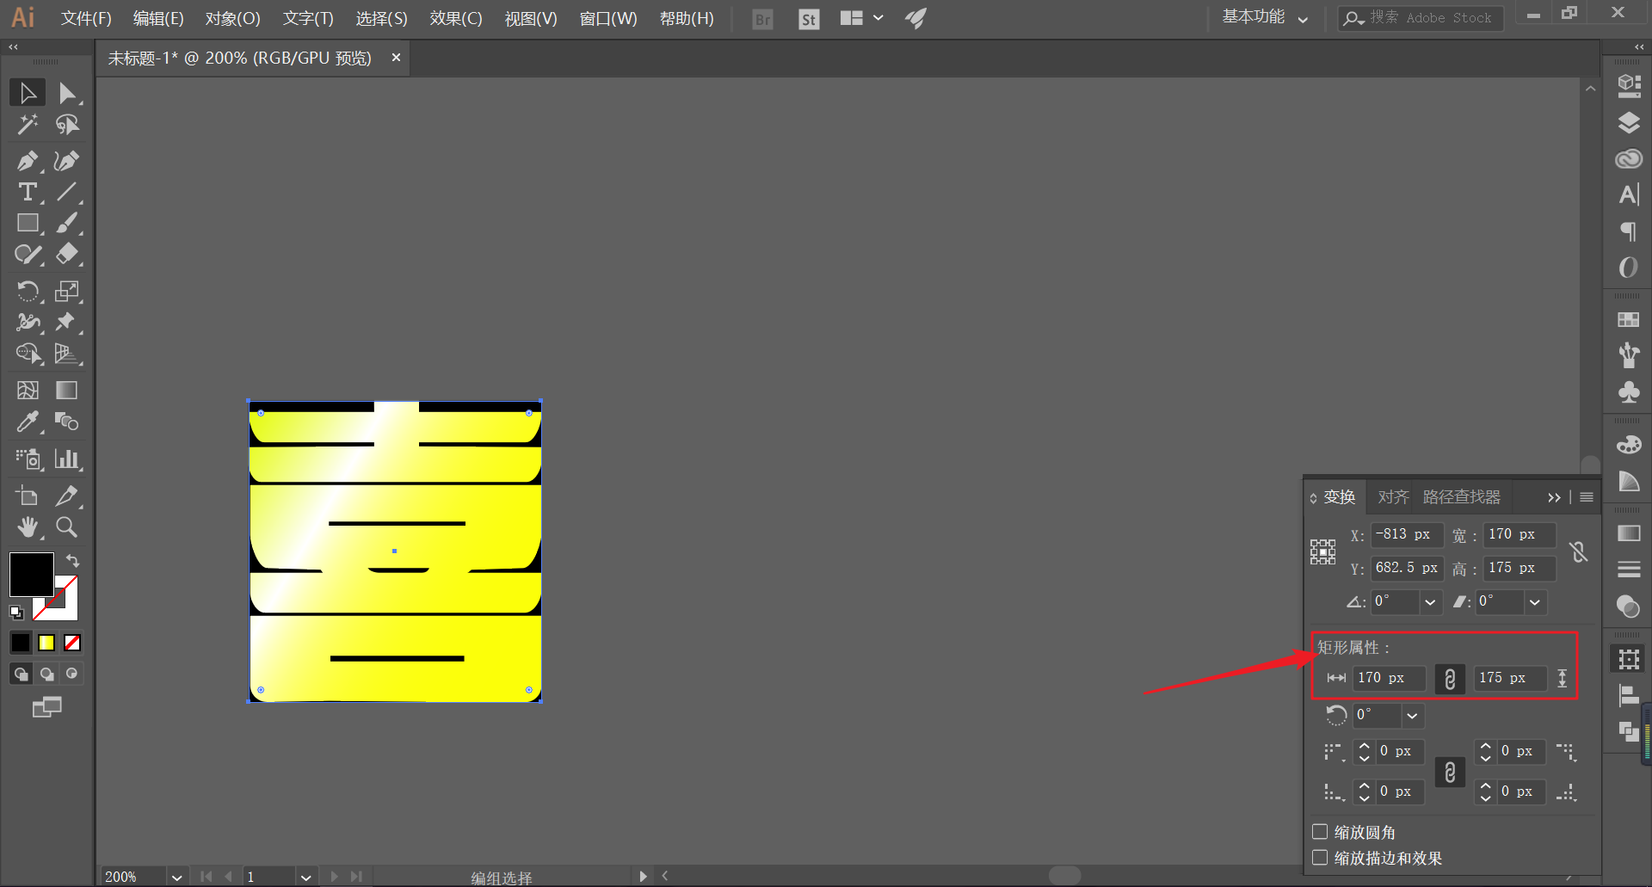1652x887 pixels.
Task: Open the arrange documents dropdown
Action: pos(862,18)
